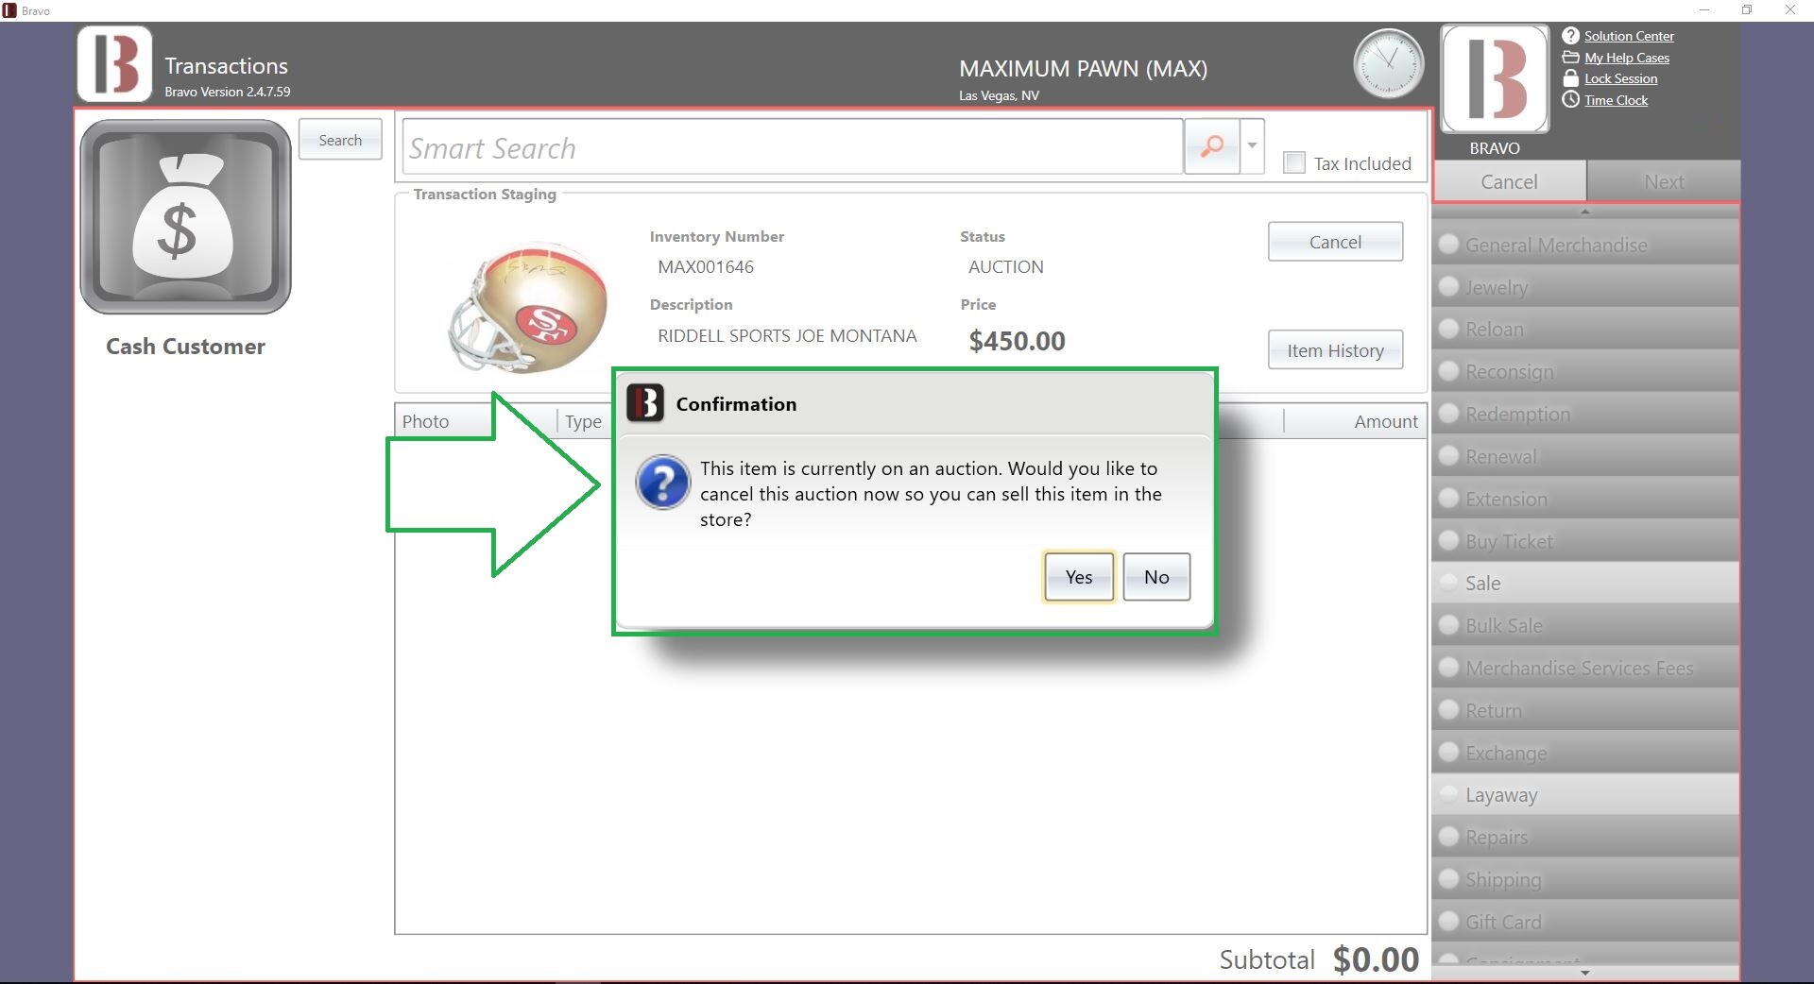The height and width of the screenshot is (984, 1814).
Task: Select the Exchange transaction type
Action: 1585,753
